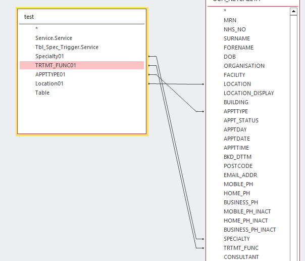Select the DOB field
305x261 pixels.
230,57
